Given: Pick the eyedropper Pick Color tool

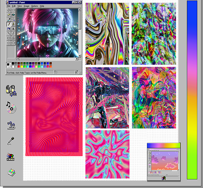Looking at the screenshot, I should click(9, 20).
